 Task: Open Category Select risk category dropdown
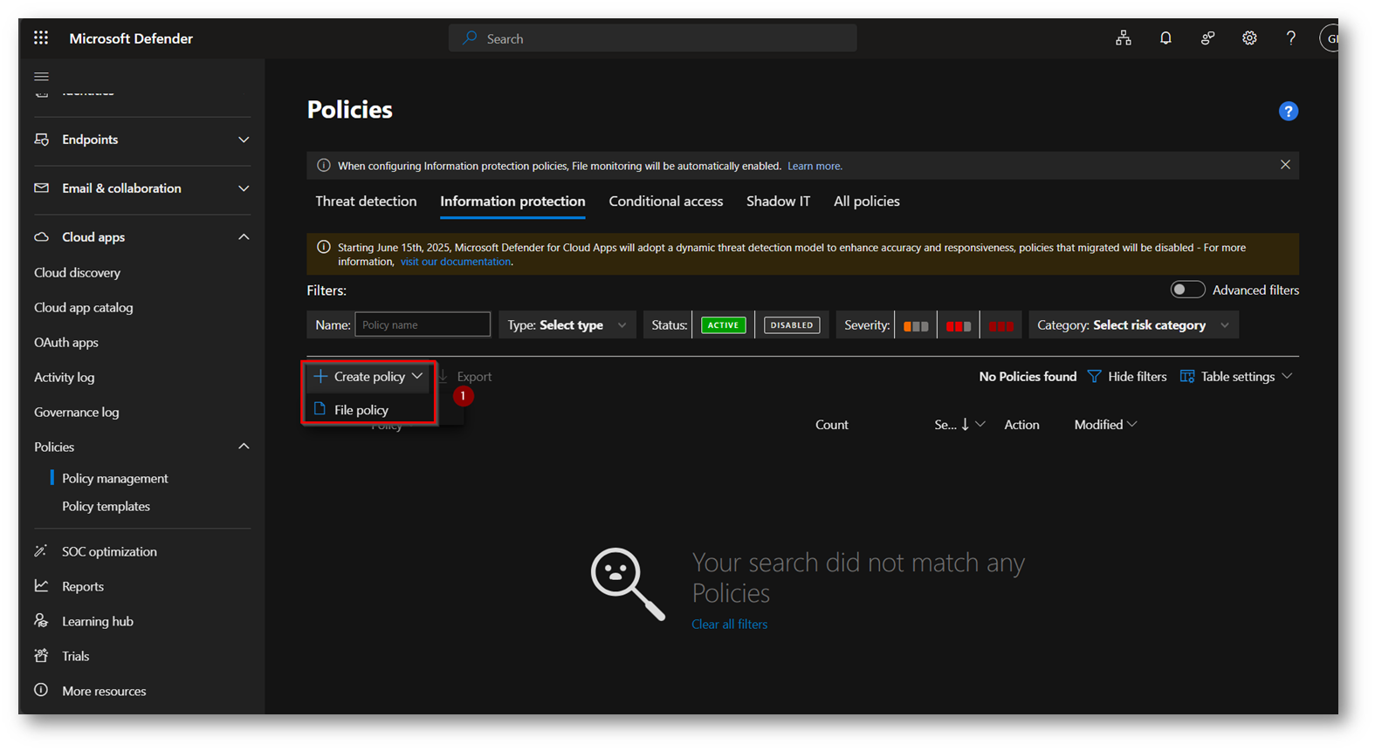[x=1132, y=325]
